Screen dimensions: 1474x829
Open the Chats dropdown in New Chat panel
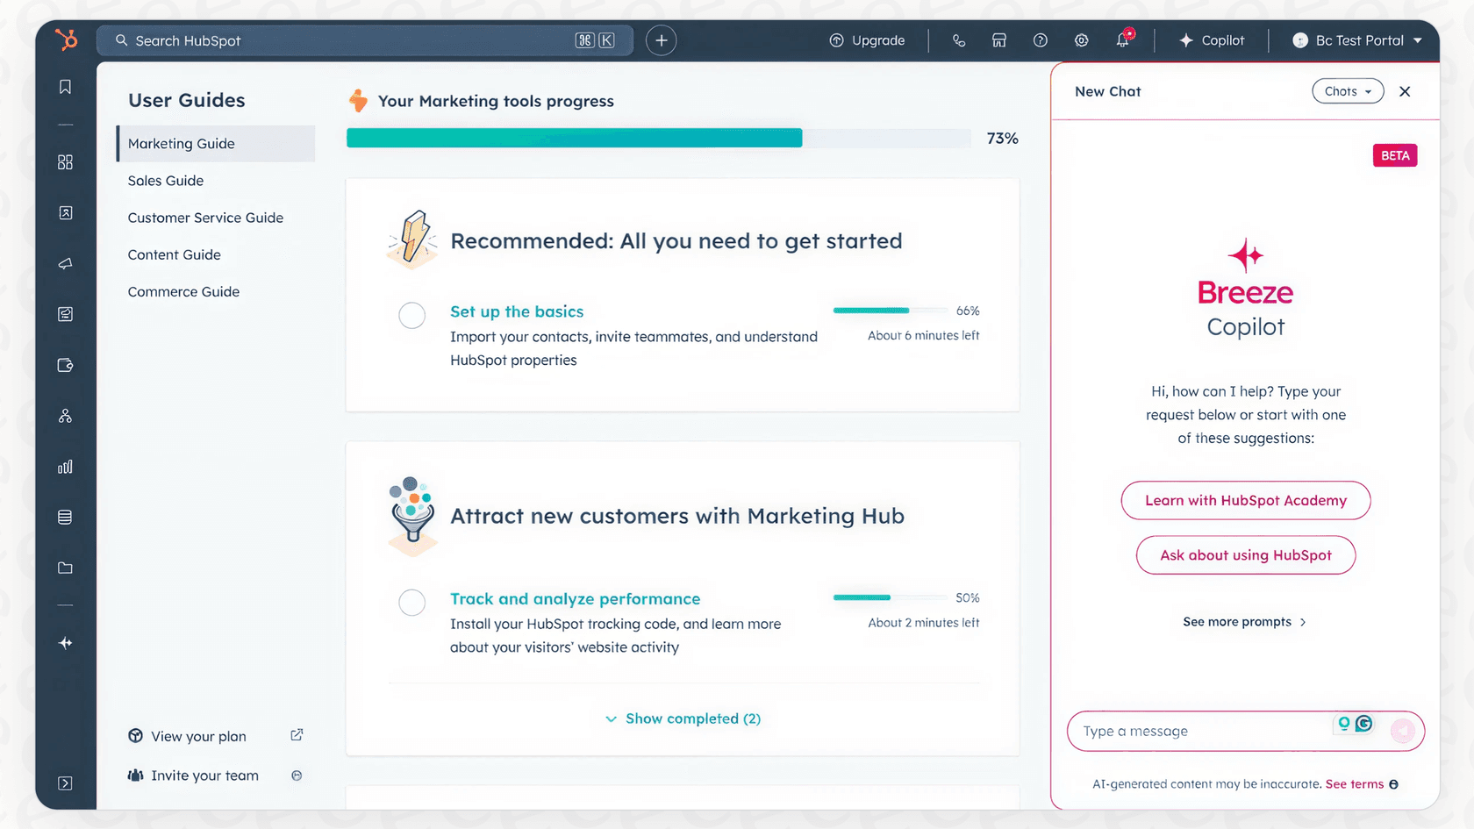[1347, 91]
